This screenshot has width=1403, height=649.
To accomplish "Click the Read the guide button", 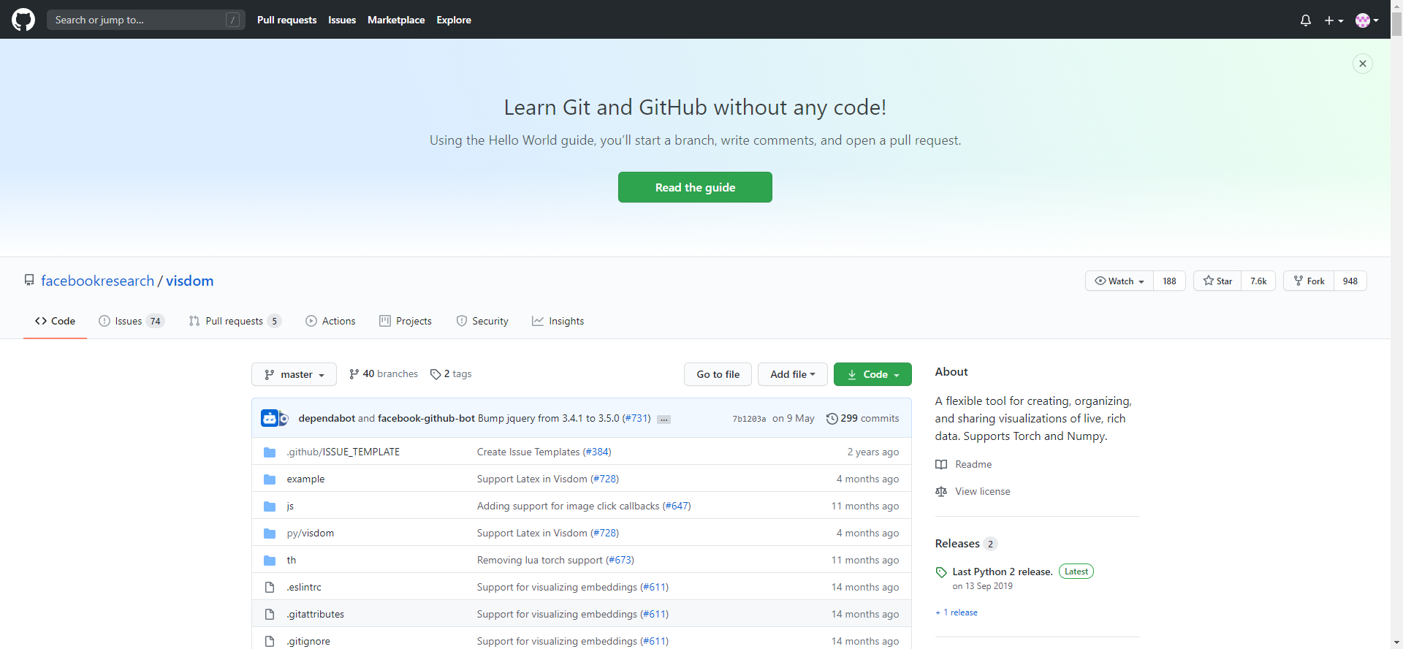I will (x=695, y=187).
